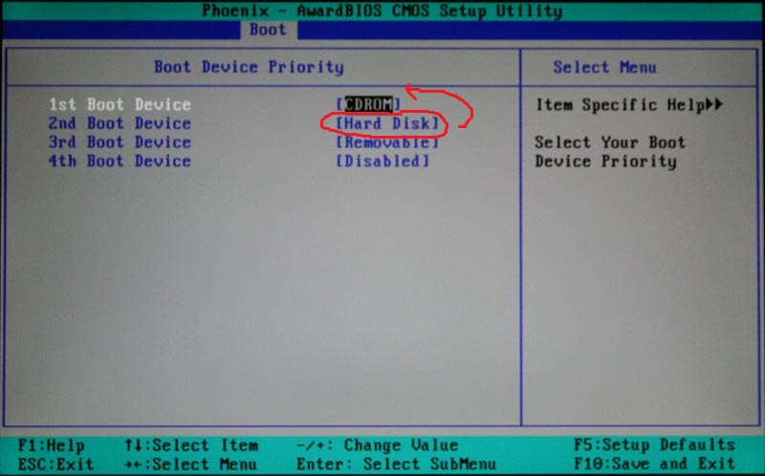
Task: Click the Select Menu heading
Action: pos(604,67)
